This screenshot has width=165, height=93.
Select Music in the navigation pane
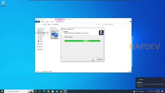pyautogui.click(x=41, y=39)
